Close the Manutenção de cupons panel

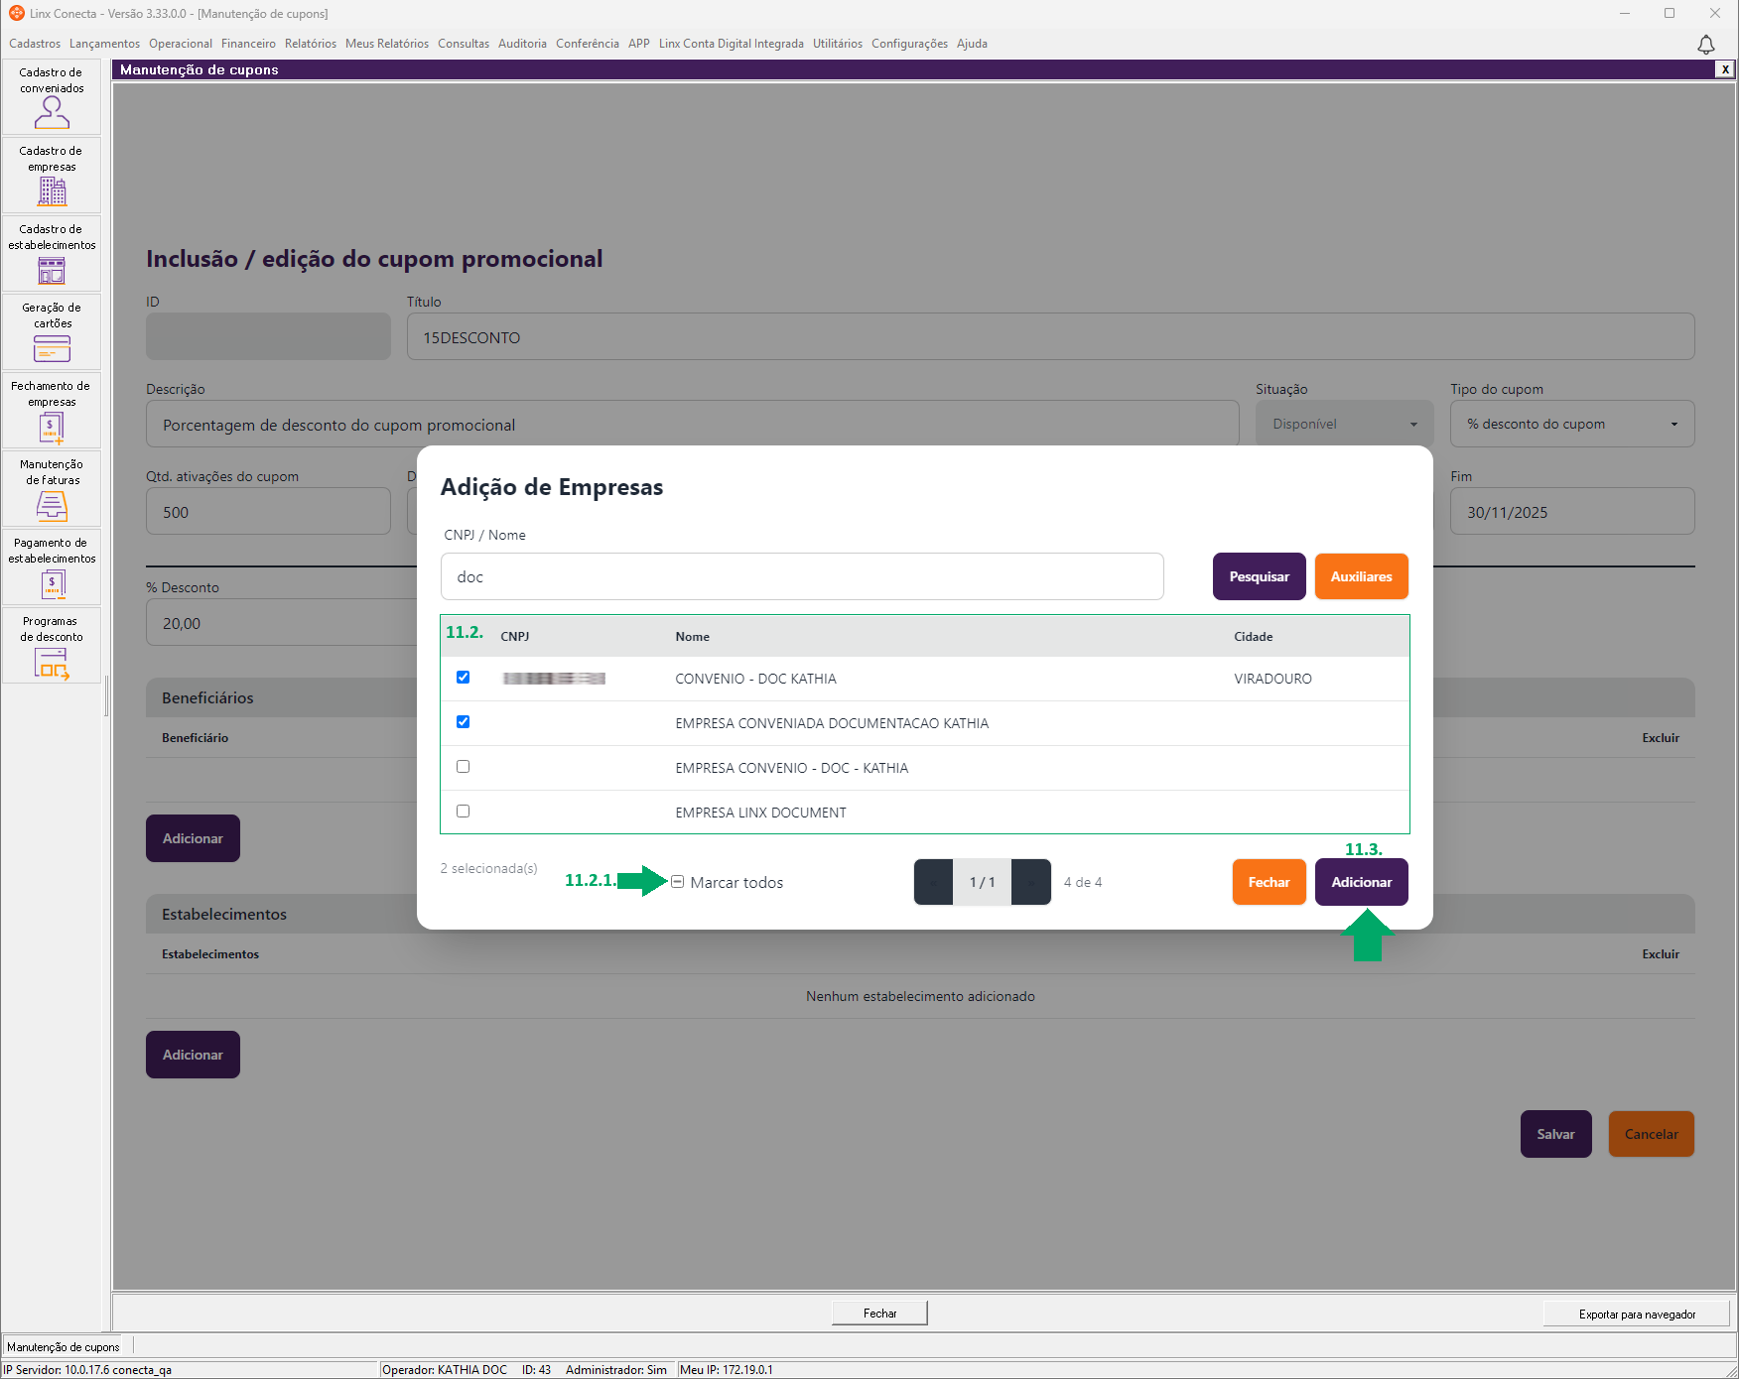click(x=1725, y=69)
